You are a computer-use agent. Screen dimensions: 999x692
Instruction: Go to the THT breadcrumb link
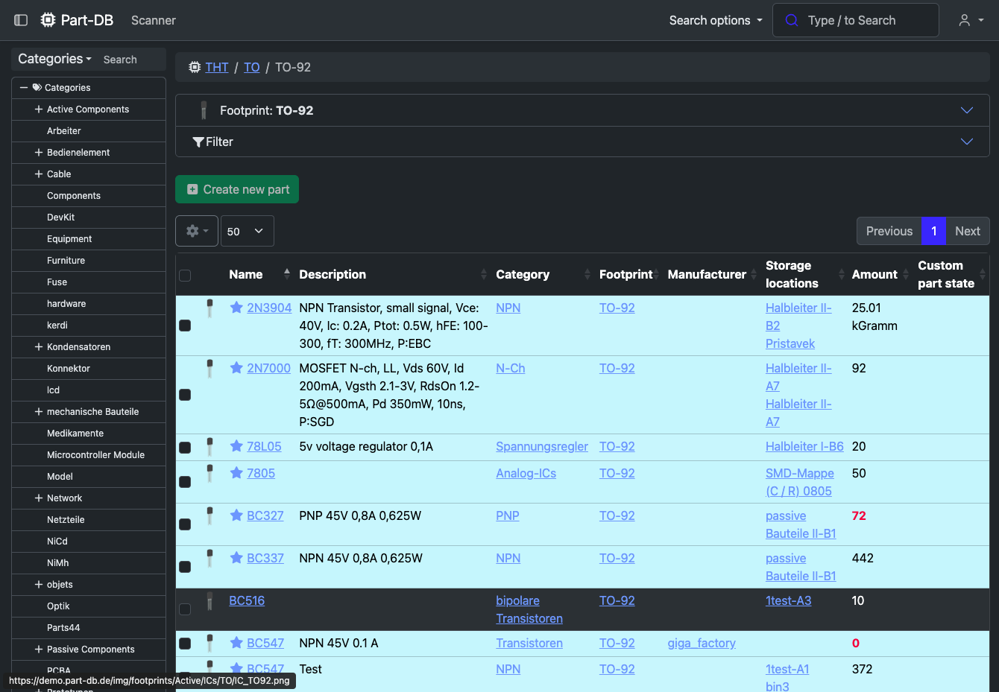tap(217, 67)
